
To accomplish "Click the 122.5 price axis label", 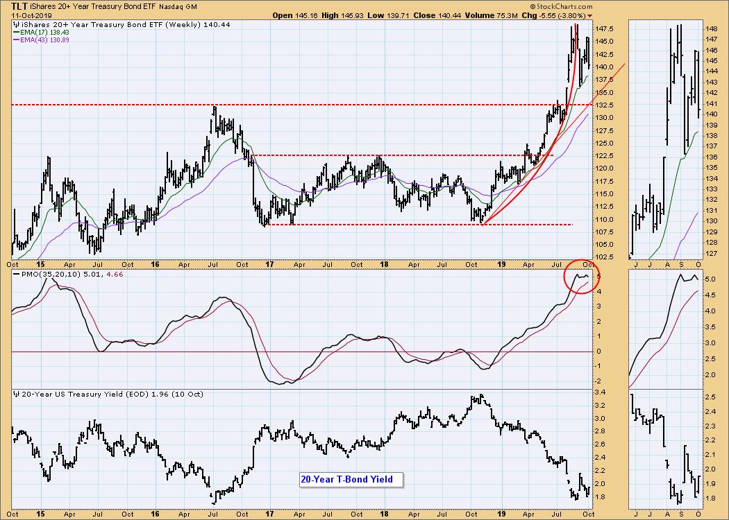I will click(604, 156).
